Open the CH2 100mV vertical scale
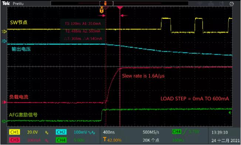The height and width of the screenshot is (145, 241). coord(80,132)
